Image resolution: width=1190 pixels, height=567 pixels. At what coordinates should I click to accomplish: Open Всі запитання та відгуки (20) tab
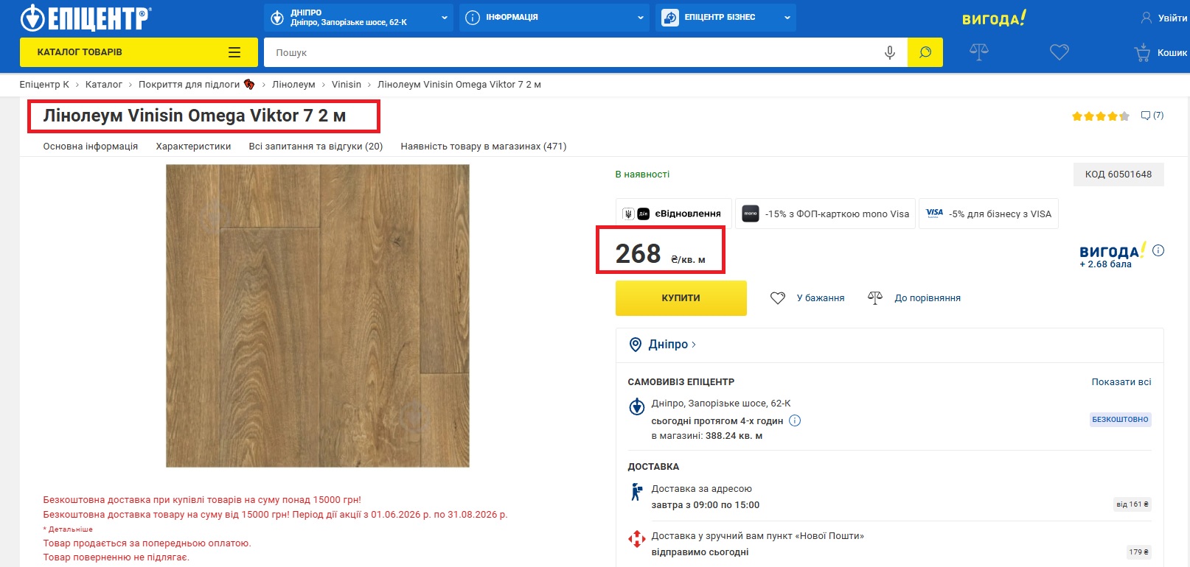click(316, 147)
